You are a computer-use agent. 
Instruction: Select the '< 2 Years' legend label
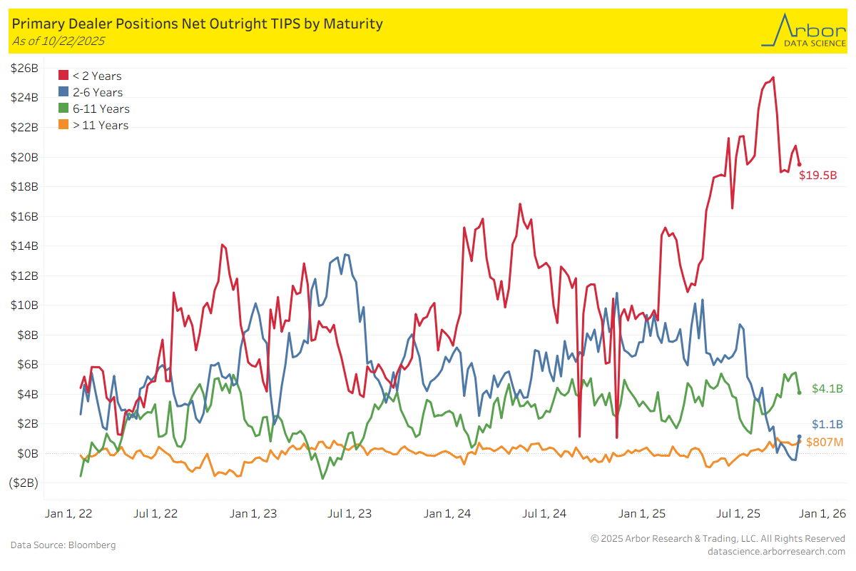[x=97, y=76]
